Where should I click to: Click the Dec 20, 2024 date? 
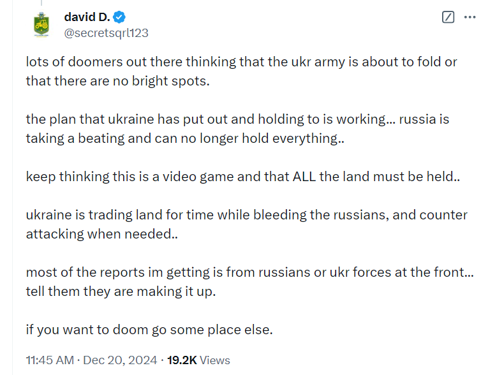tap(120, 360)
